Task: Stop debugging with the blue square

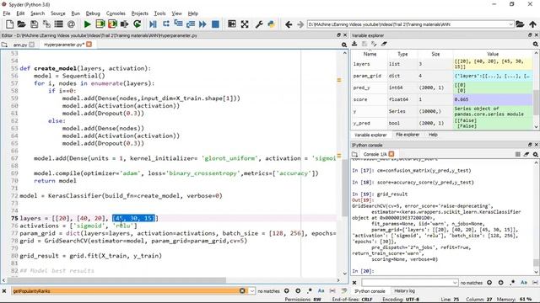Action: (x=216, y=24)
